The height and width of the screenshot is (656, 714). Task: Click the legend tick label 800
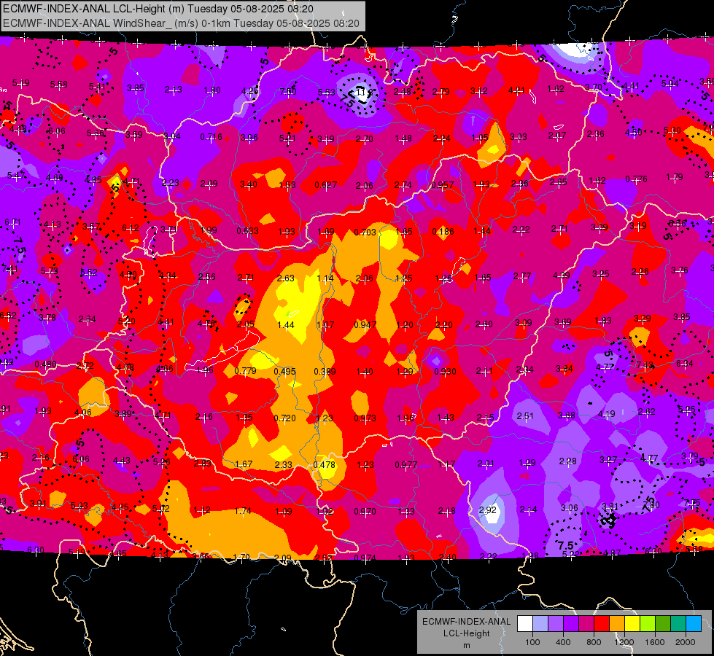[x=594, y=642]
